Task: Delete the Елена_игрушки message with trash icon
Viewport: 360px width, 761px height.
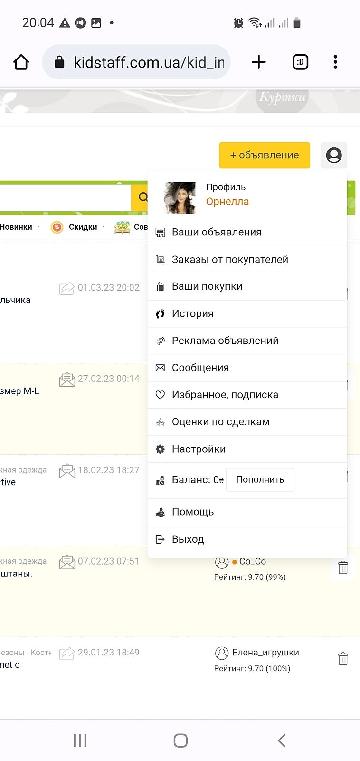Action: (x=343, y=659)
